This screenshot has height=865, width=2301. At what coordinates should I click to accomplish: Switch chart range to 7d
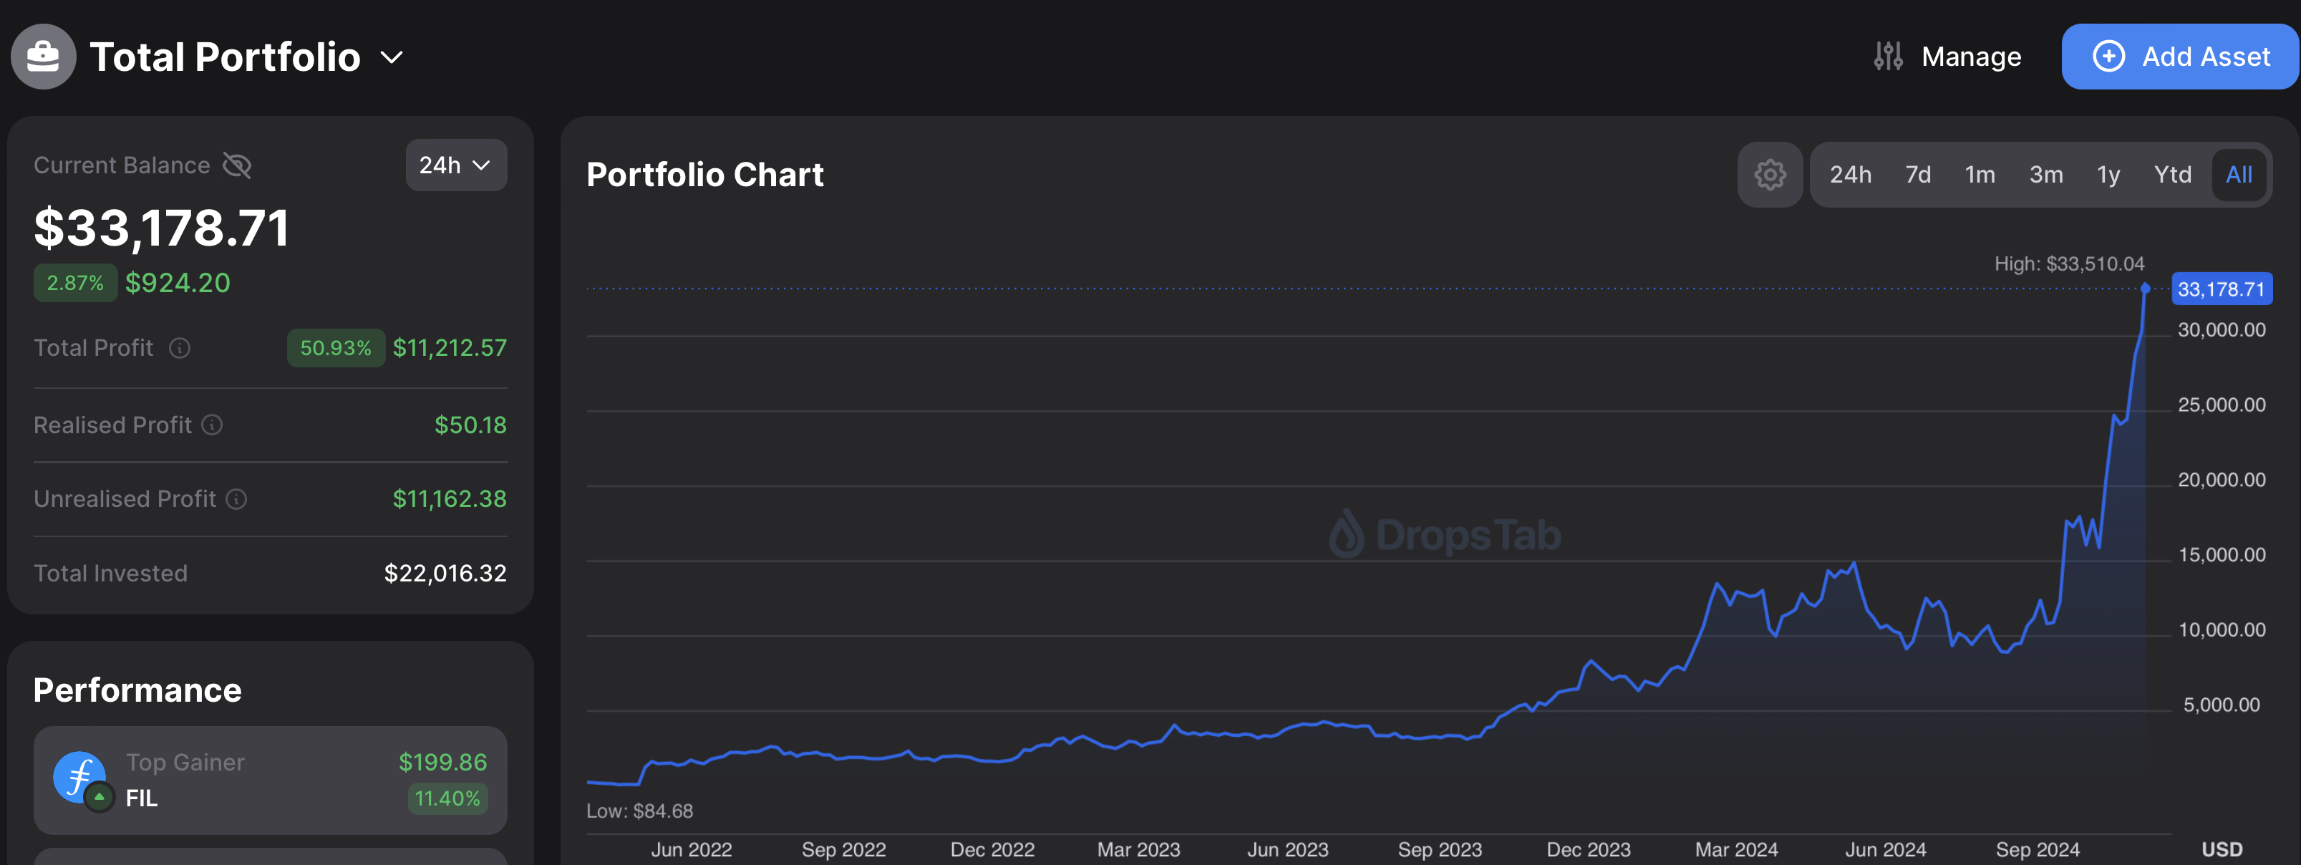coord(1917,174)
